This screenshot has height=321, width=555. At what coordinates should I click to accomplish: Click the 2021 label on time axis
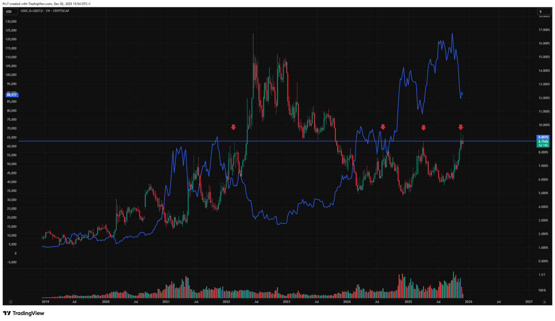166,302
